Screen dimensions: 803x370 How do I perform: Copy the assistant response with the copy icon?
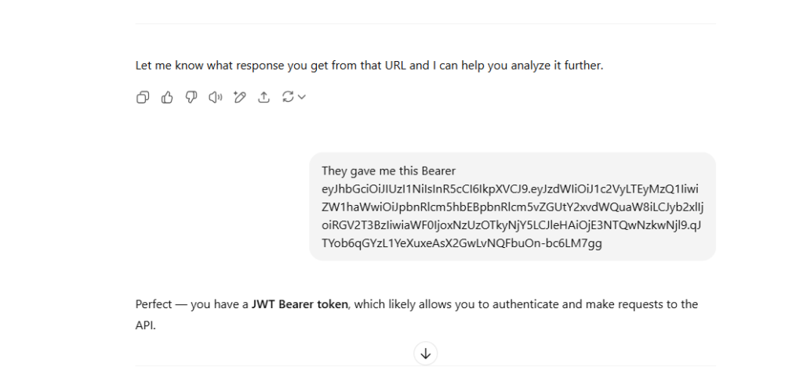tap(143, 97)
